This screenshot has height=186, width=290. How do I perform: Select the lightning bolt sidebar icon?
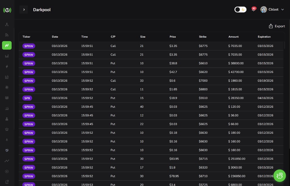click(7, 66)
